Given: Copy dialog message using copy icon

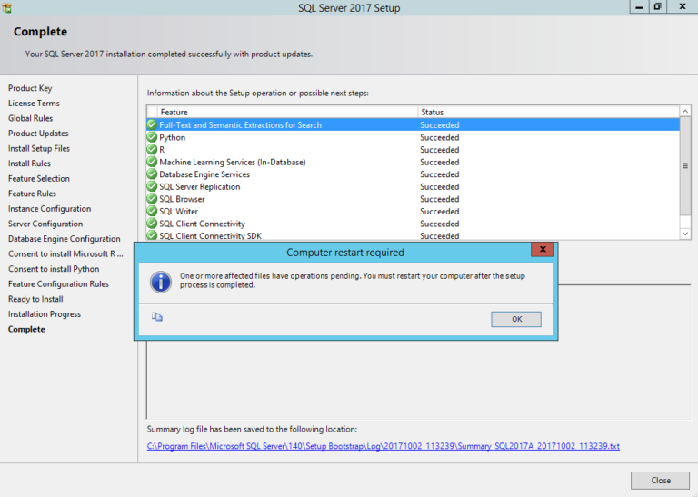Looking at the screenshot, I should click(156, 317).
